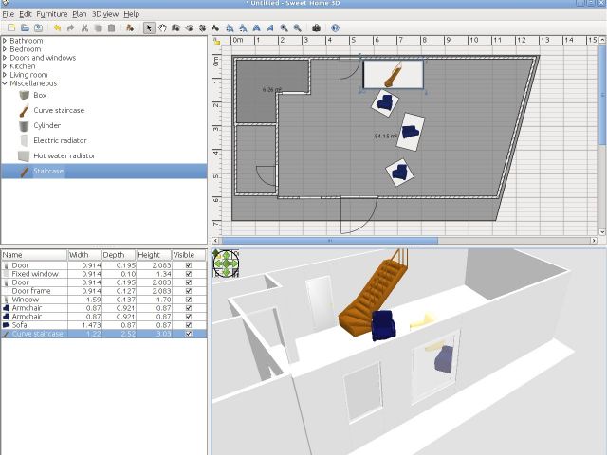Uncheck Visible for the Sofa row

coord(188,324)
